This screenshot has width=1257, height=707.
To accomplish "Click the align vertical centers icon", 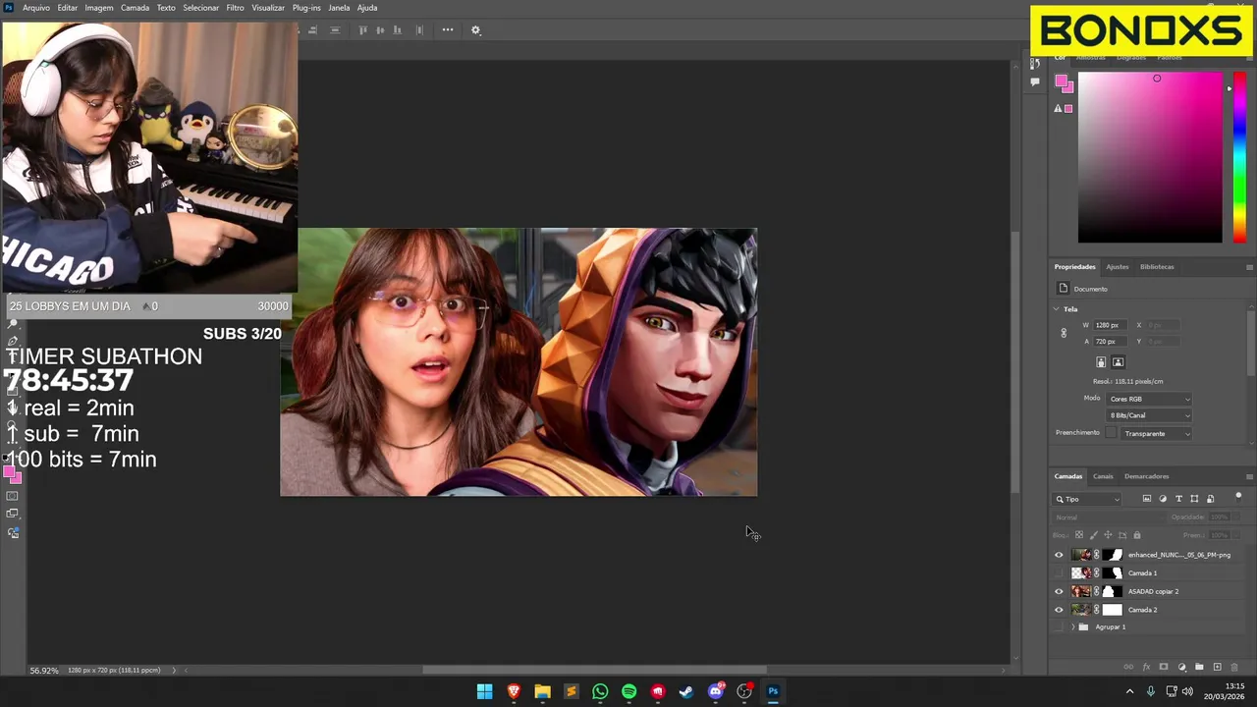I will (380, 29).
